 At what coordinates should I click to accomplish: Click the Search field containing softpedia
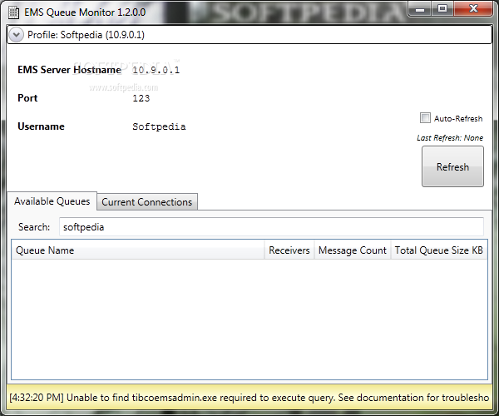point(271,227)
